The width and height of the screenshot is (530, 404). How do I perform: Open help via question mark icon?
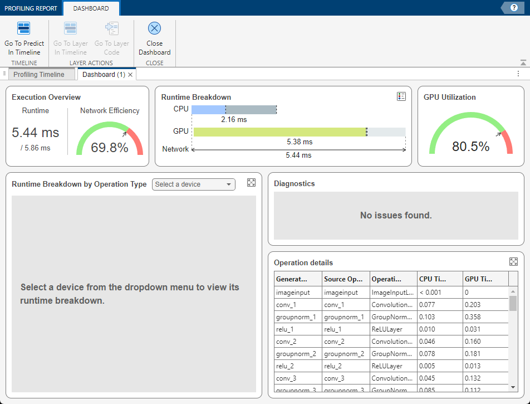(513, 8)
